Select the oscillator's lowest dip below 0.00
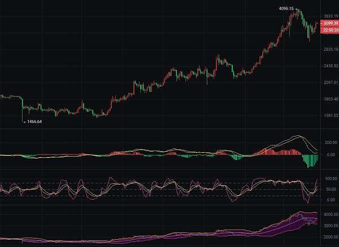 click(x=308, y=202)
